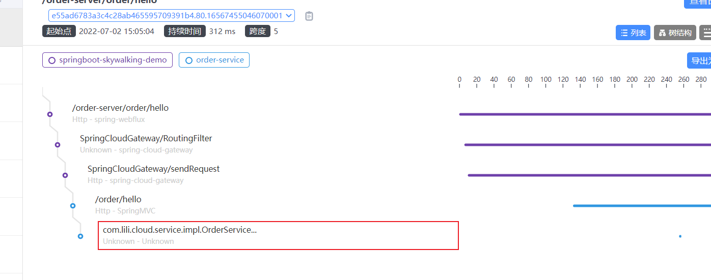The height and width of the screenshot is (280, 711).
Task: Click the start time 2022-07-02 15:05:04
Action: [117, 32]
